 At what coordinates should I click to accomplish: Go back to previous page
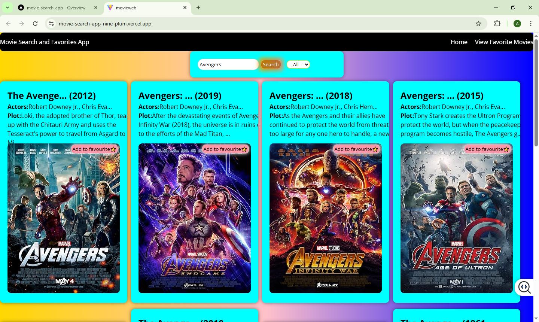[8, 24]
